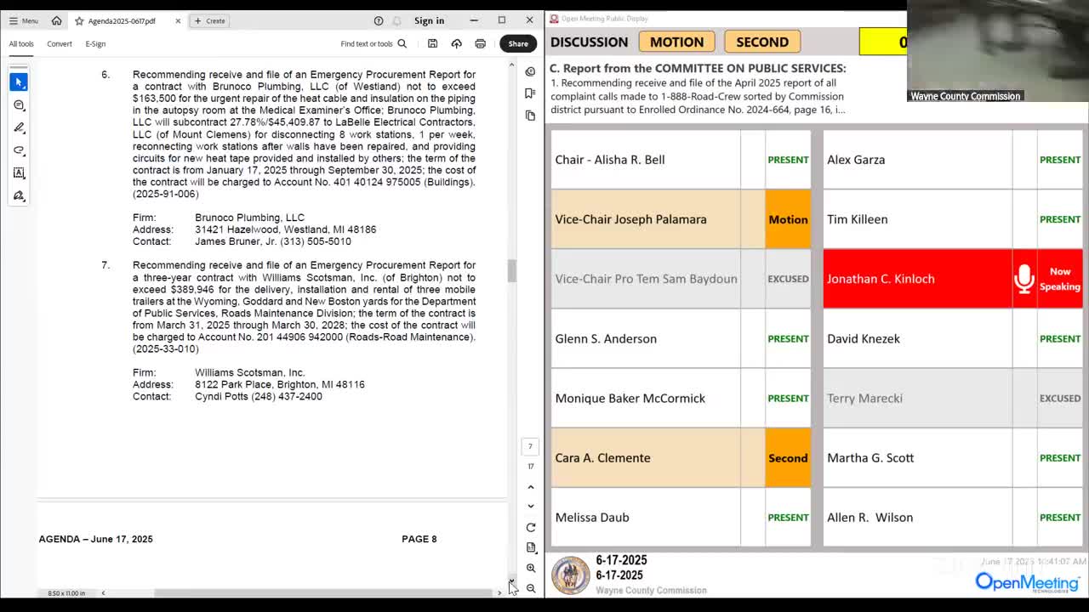Select Martha G. Scott's name
This screenshot has height=612, width=1089.
pos(870,457)
